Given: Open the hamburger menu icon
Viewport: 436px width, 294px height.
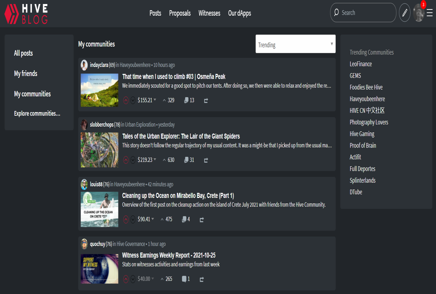Looking at the screenshot, I should (x=430, y=13).
